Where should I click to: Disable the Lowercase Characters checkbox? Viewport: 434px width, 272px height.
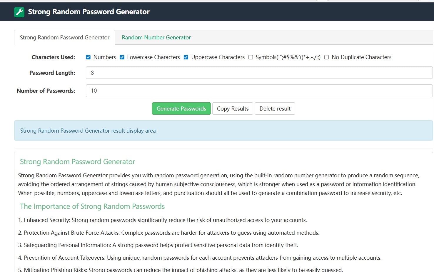click(x=122, y=57)
